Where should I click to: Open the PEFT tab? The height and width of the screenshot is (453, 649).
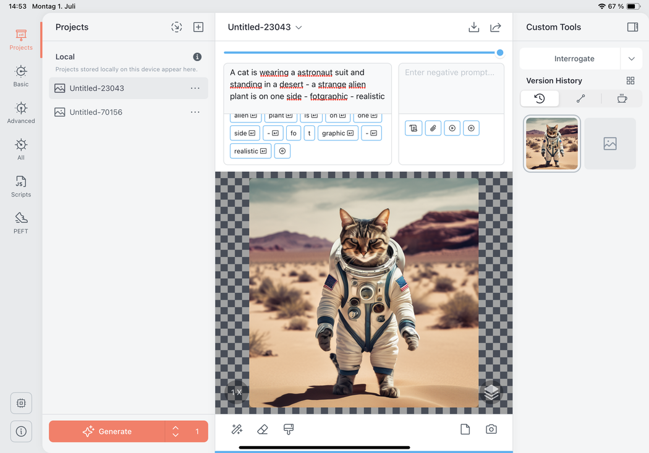20,223
